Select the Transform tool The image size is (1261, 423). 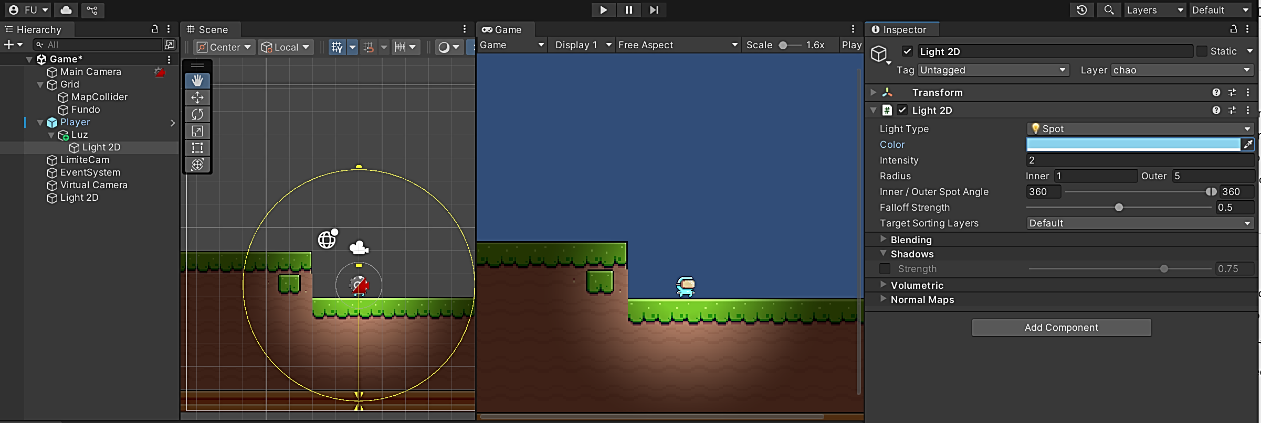point(197,165)
